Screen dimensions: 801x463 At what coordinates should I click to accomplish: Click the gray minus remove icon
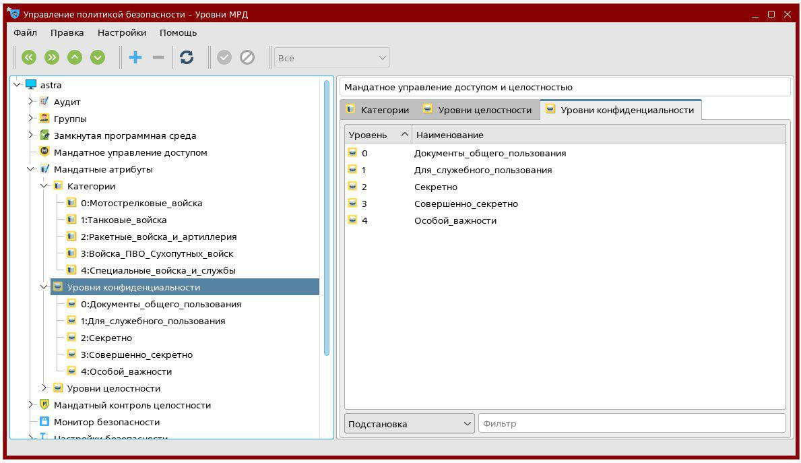click(158, 58)
